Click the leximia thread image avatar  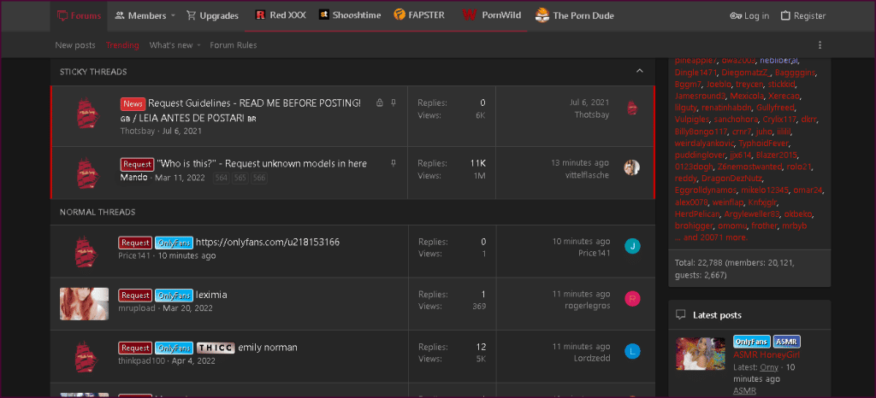pyautogui.click(x=85, y=304)
